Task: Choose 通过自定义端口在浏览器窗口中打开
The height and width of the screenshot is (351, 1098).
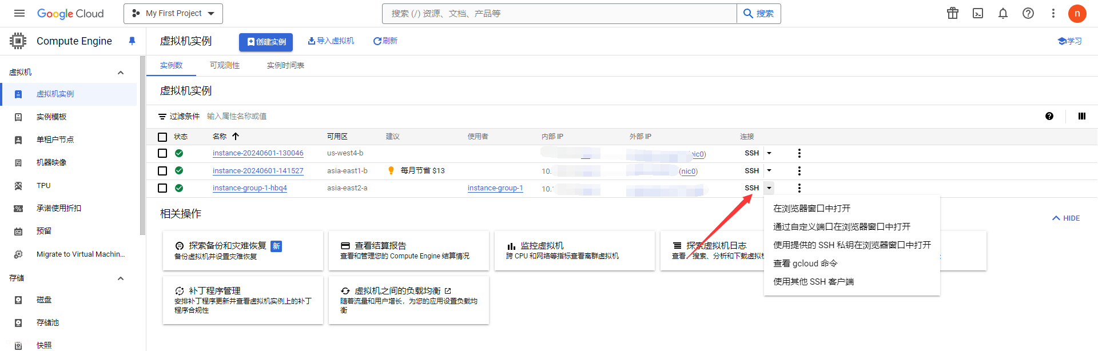Action: pos(852,227)
